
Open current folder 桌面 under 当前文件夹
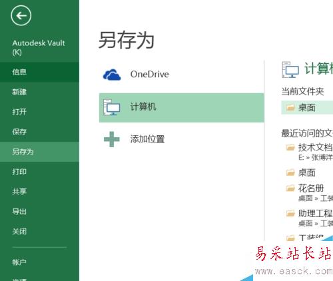click(307, 108)
